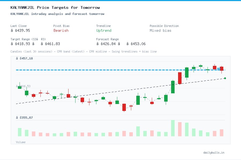Open the dailybulls.in link

tap(214, 153)
